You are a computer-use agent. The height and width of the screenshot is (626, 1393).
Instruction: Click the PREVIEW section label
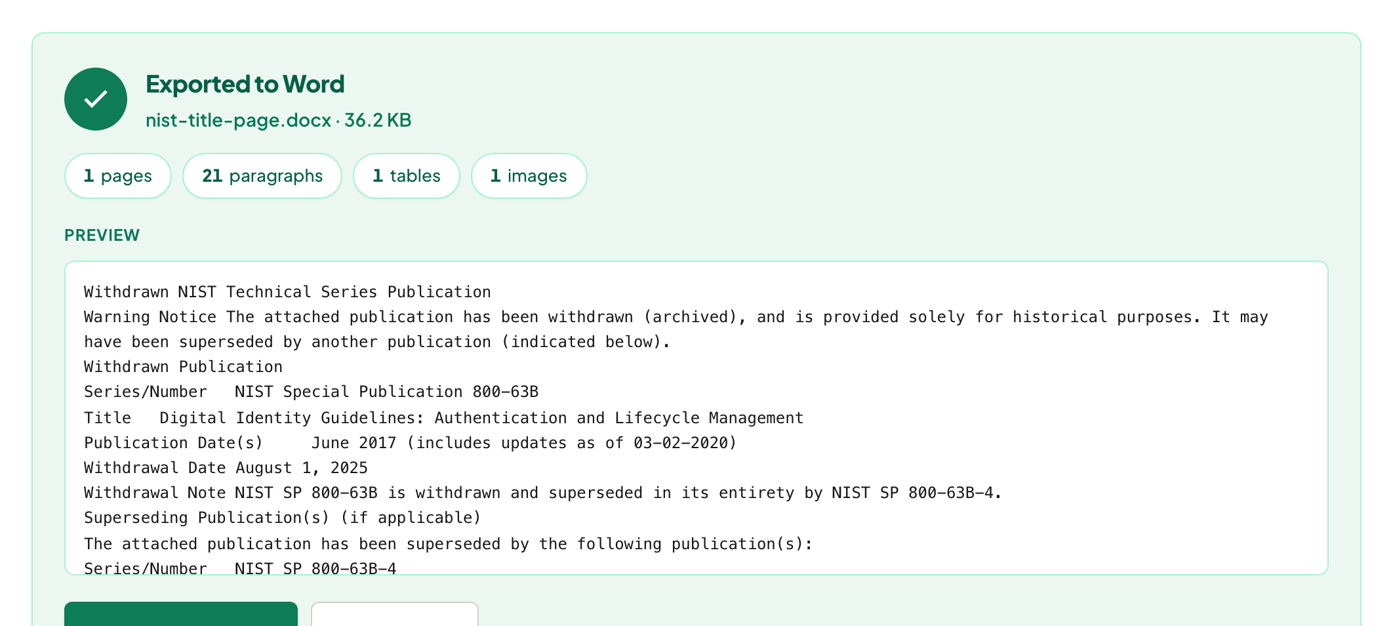tap(102, 236)
